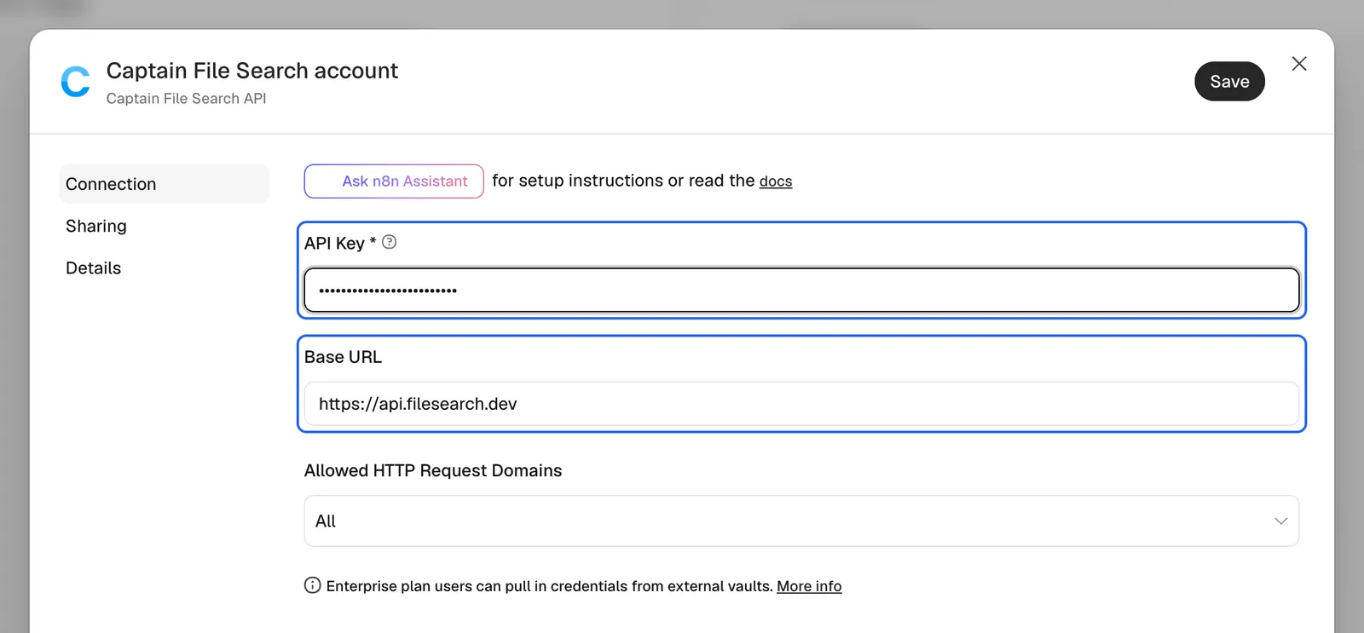The image size is (1364, 633).
Task: Click the enterprise plan vaults notice text
Action: 549,586
